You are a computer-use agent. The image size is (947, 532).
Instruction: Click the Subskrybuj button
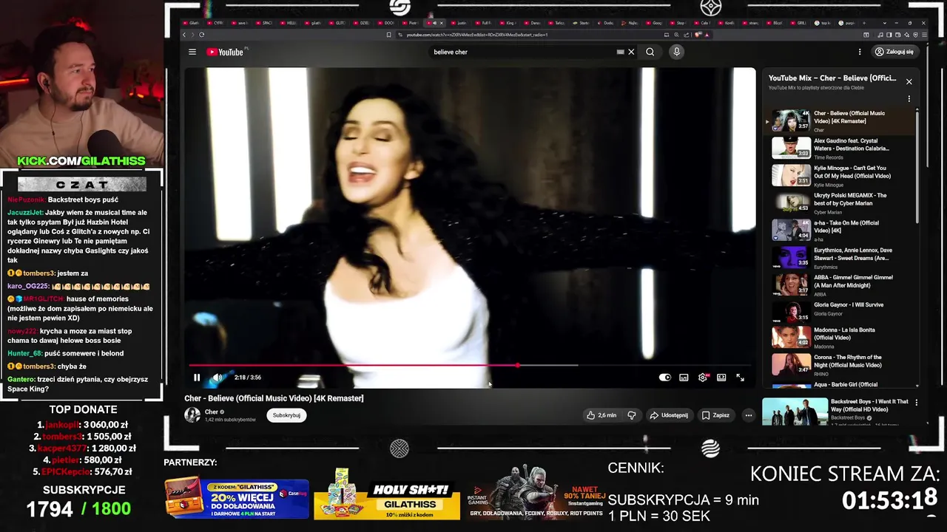point(286,415)
